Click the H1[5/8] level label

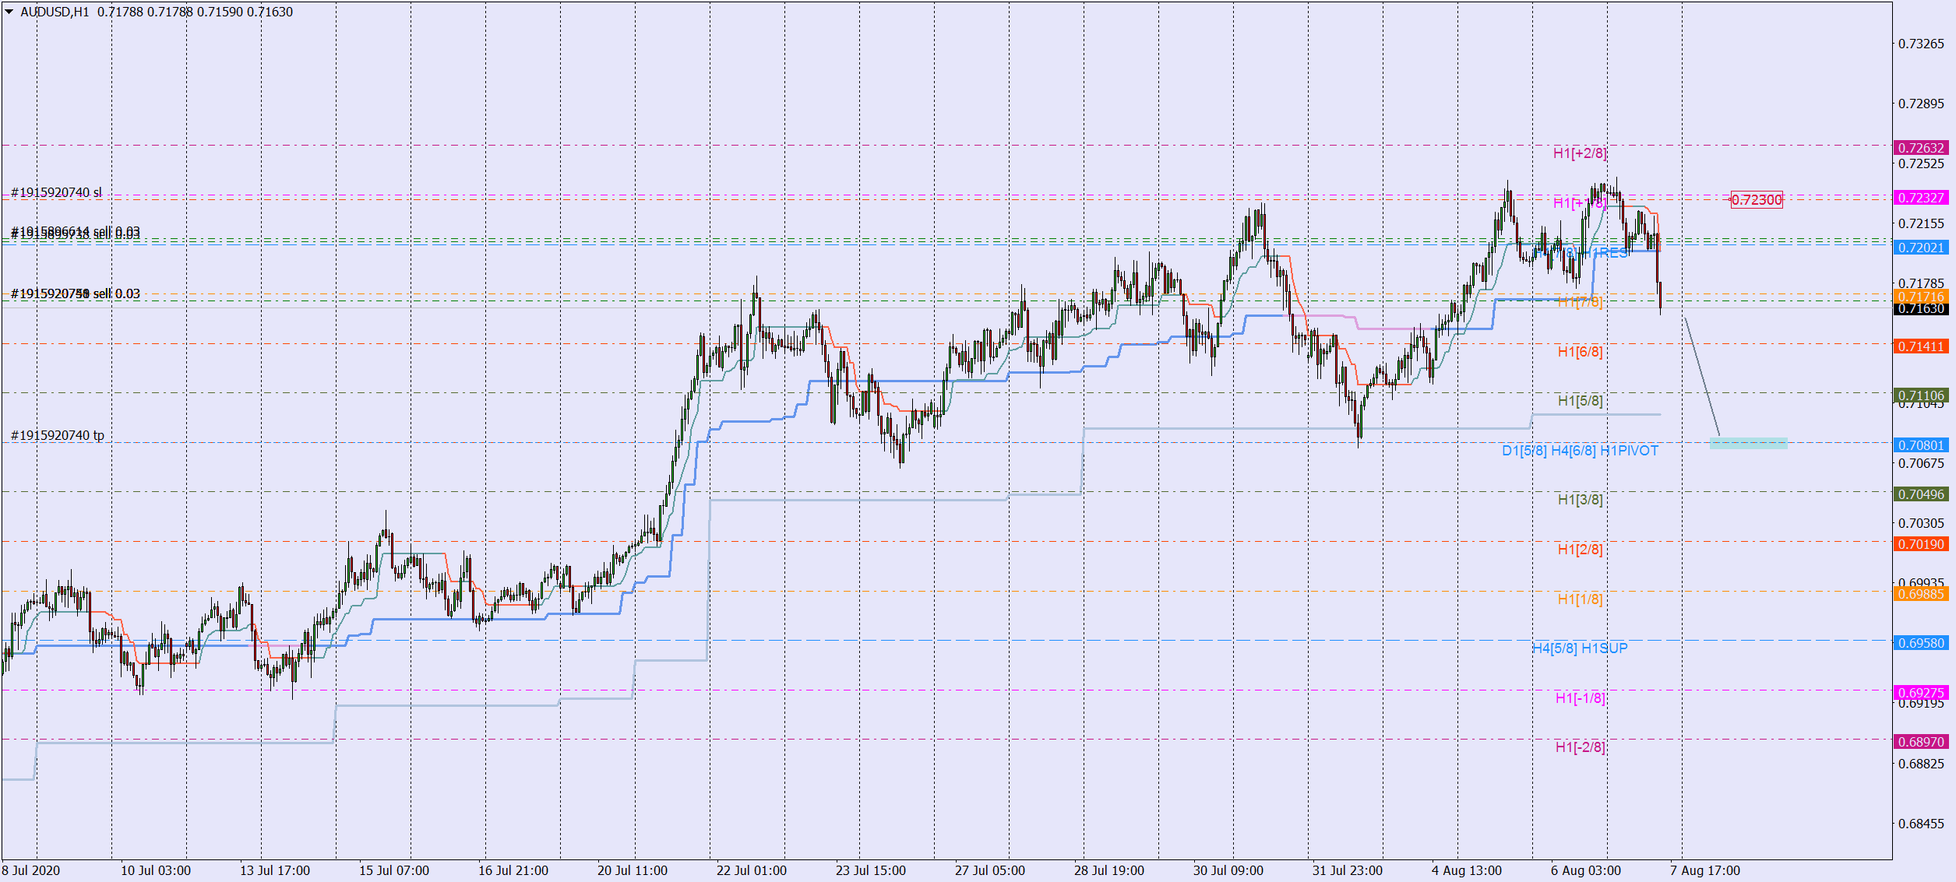click(1580, 401)
